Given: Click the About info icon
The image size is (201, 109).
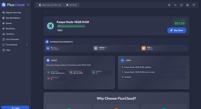Looking at the screenshot, I should click(48, 60).
